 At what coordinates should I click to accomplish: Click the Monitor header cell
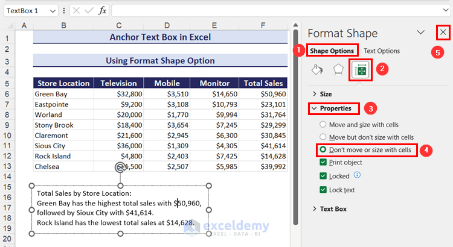[x=214, y=83]
